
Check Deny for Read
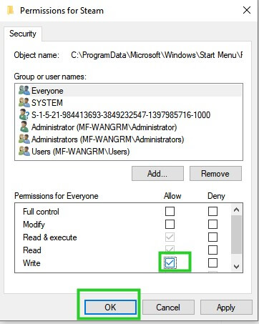(212, 250)
